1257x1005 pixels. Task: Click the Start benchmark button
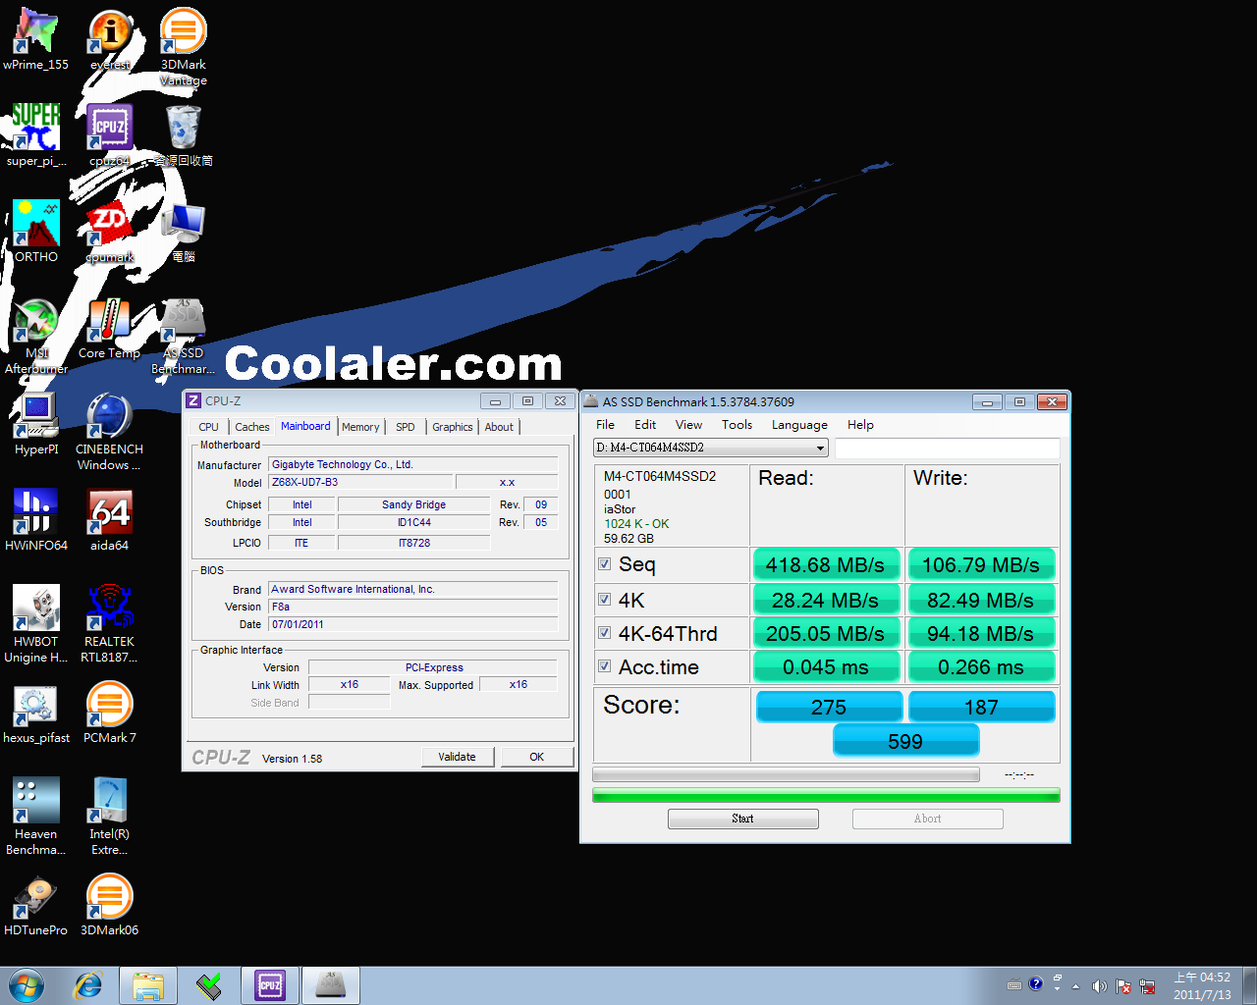click(742, 819)
